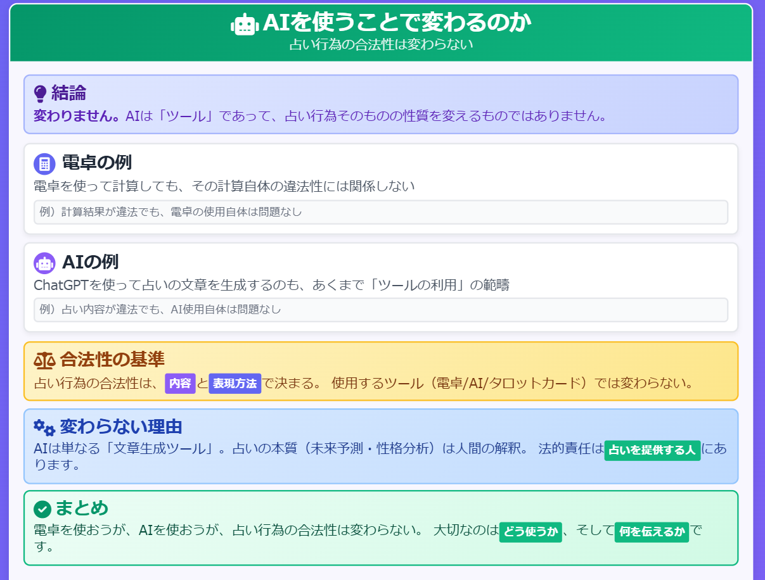Click the 何を伝えるか green badge
This screenshot has height=580, width=765.
click(651, 532)
